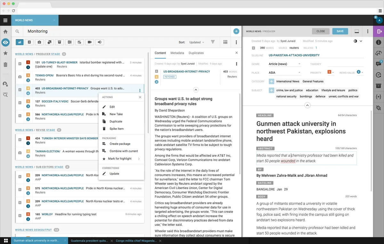The width and height of the screenshot is (384, 244).
Task: Switch monitoring view to grid layout
Action: 225,42
